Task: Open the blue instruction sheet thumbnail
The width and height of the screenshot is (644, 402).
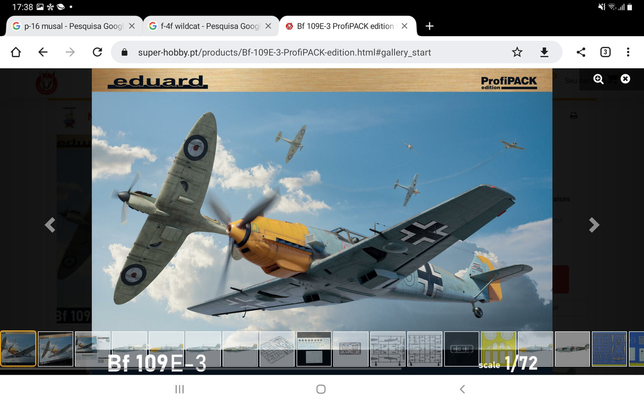Action: 609,349
